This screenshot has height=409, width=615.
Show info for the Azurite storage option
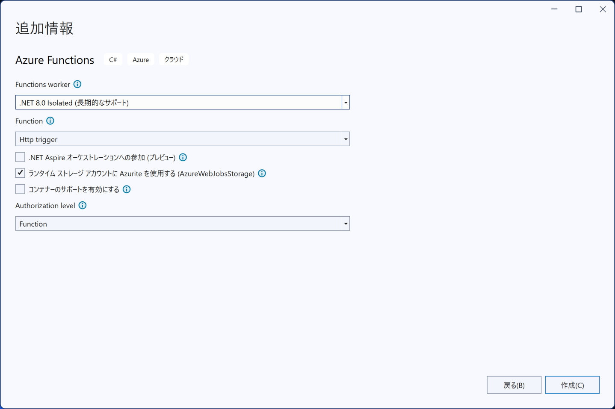[x=262, y=173]
